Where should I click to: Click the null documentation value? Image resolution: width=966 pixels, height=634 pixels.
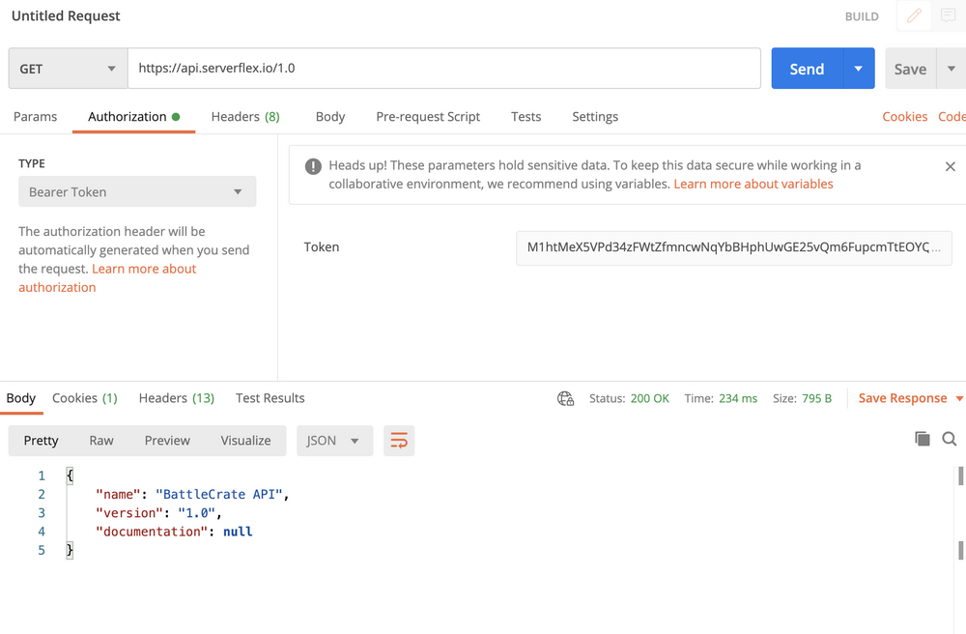238,532
